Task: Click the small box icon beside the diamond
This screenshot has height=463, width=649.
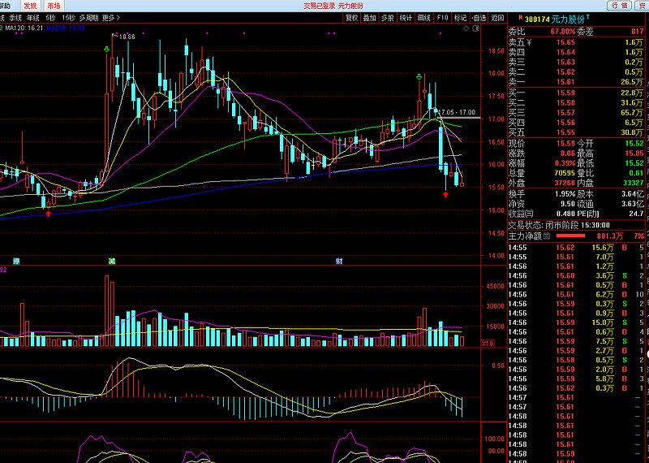Action: coord(475,28)
